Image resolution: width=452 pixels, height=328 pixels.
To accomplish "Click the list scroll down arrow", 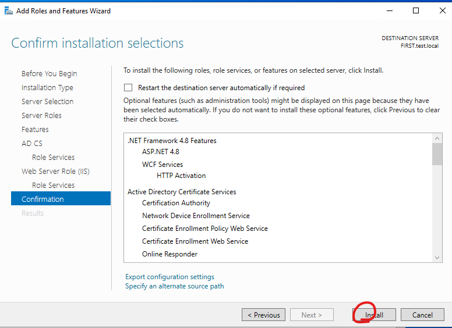I will pos(437,258).
